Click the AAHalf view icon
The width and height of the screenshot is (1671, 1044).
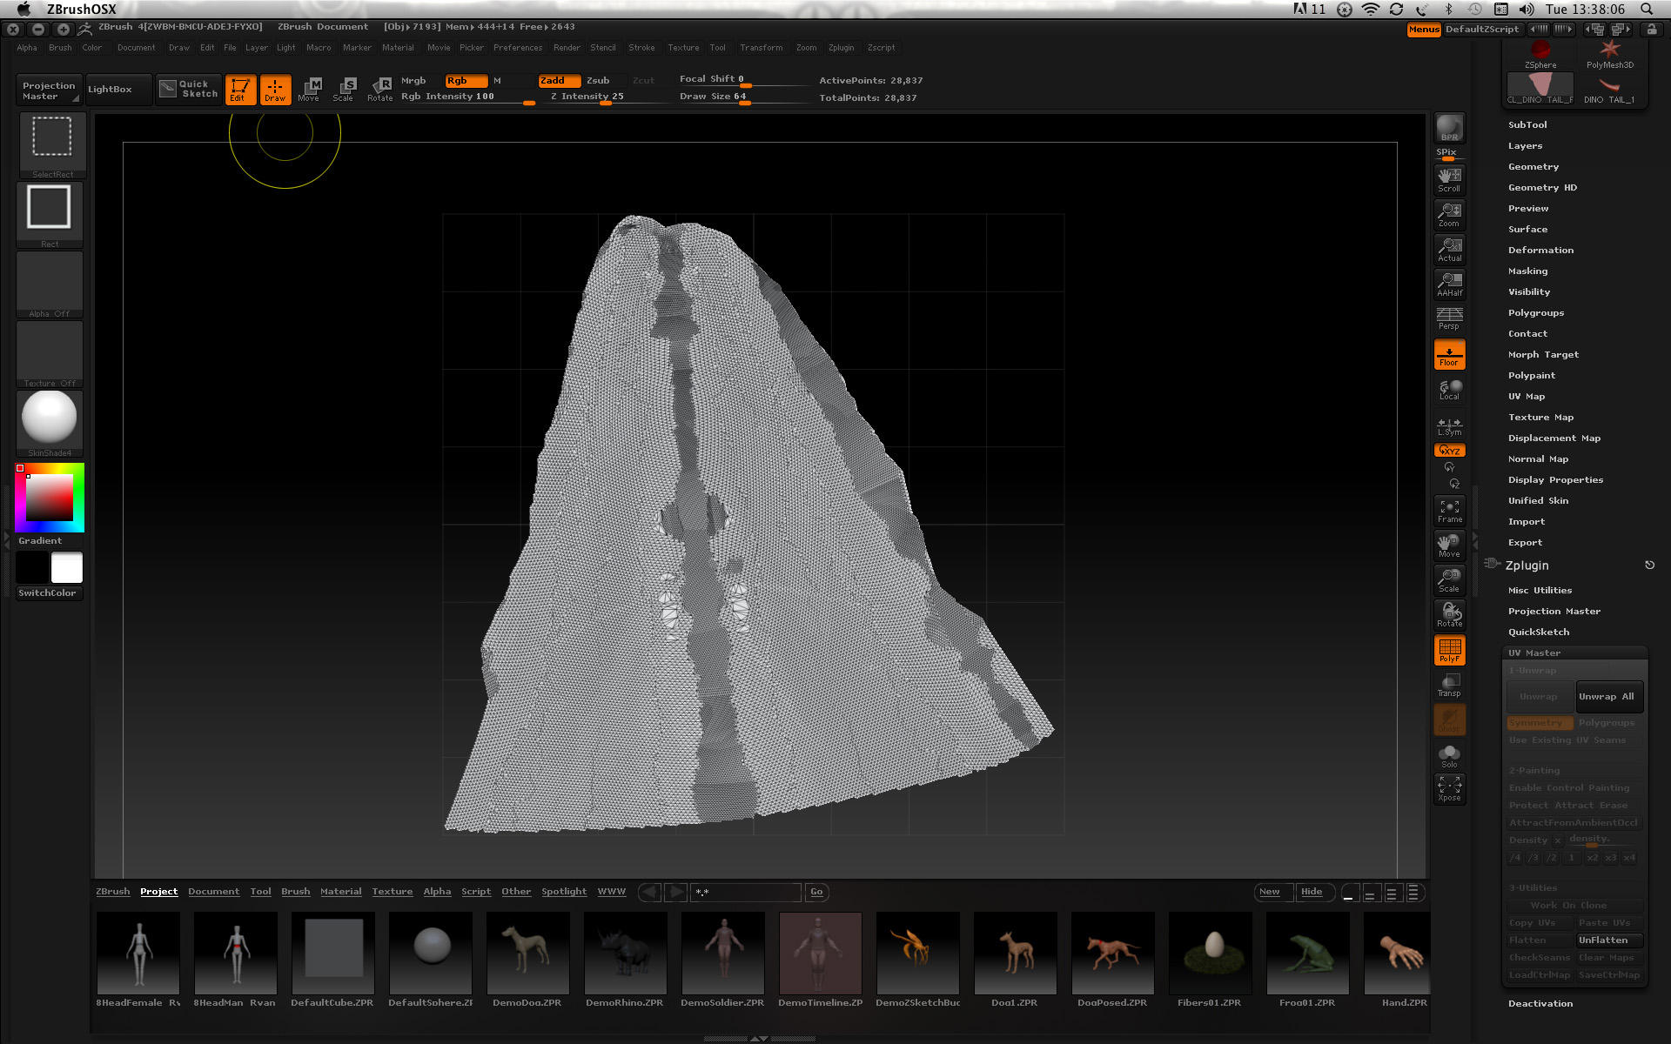click(x=1449, y=284)
